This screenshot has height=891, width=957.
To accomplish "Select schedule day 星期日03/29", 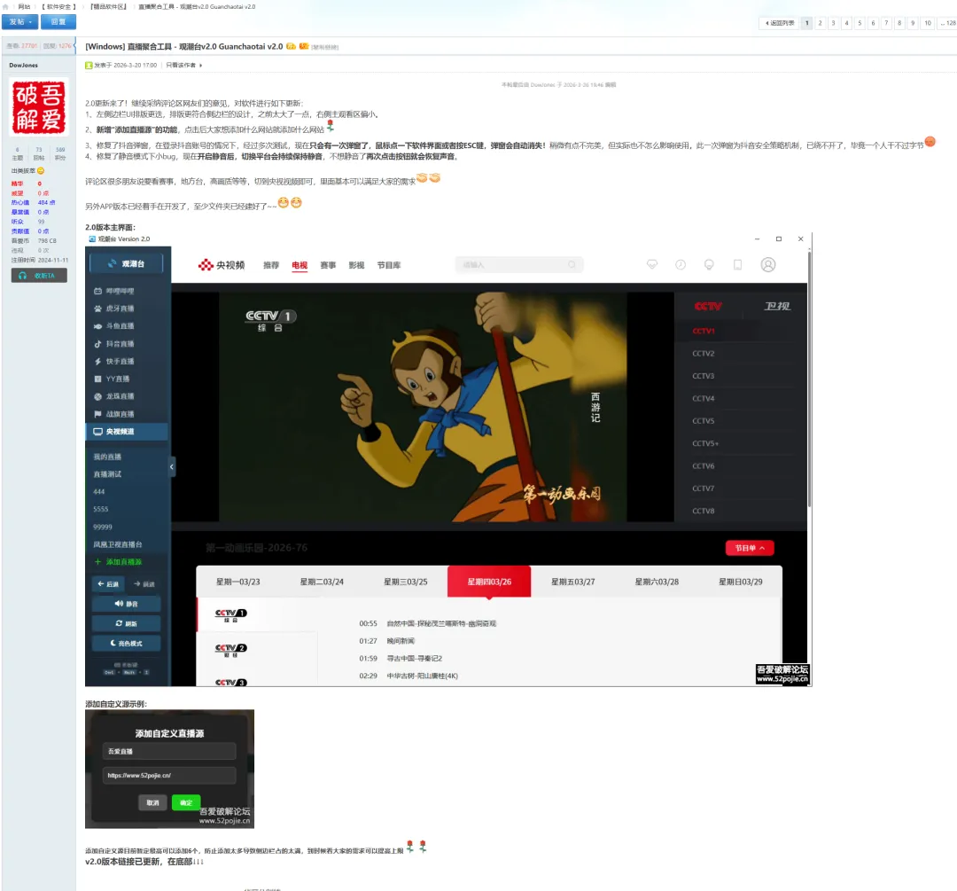I will point(740,582).
